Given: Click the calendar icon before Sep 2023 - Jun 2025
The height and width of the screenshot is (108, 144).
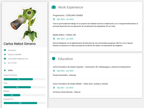Looking at the screenshot, I should (54, 71).
